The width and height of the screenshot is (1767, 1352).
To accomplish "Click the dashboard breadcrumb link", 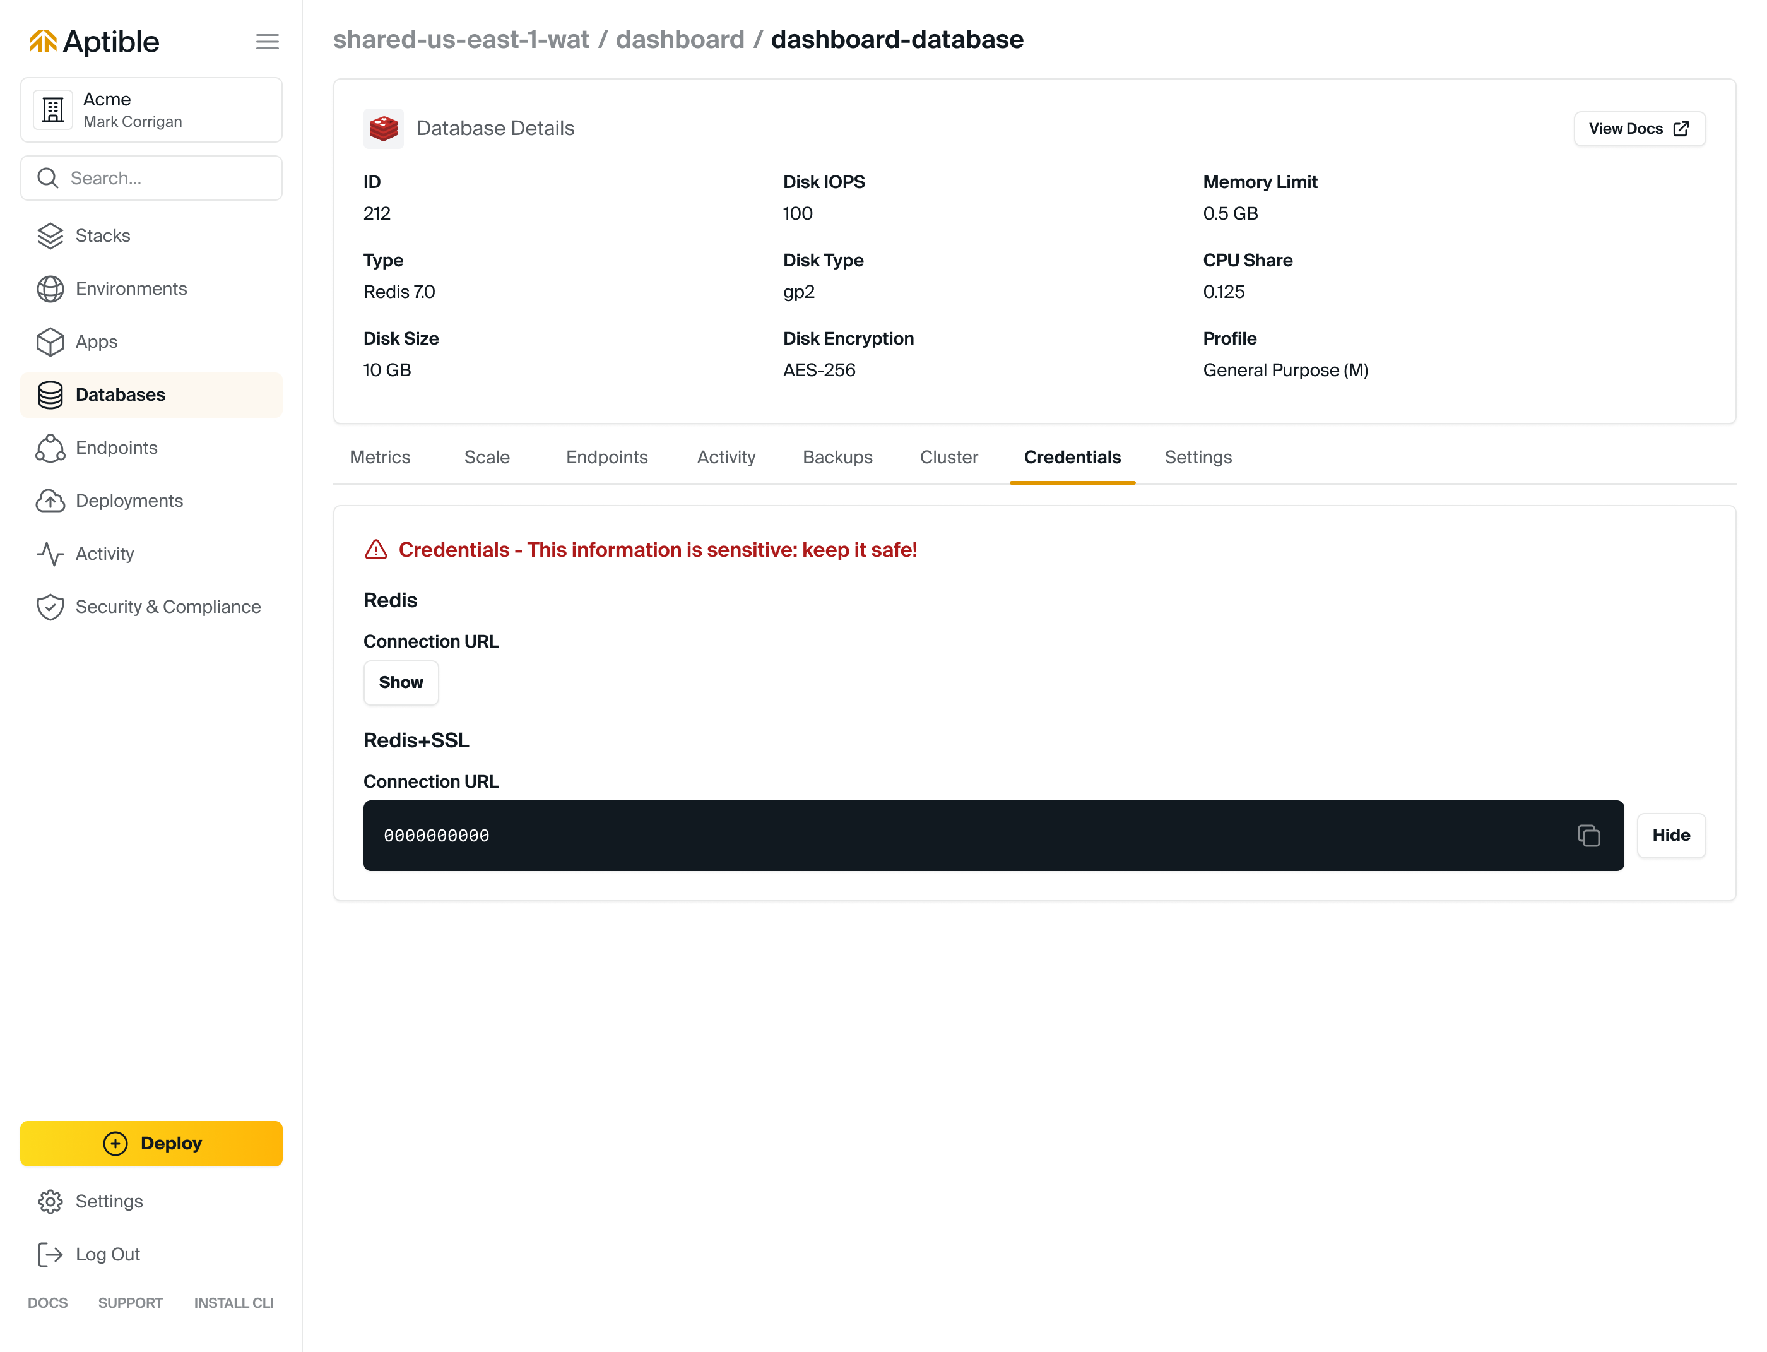I will tap(680, 39).
